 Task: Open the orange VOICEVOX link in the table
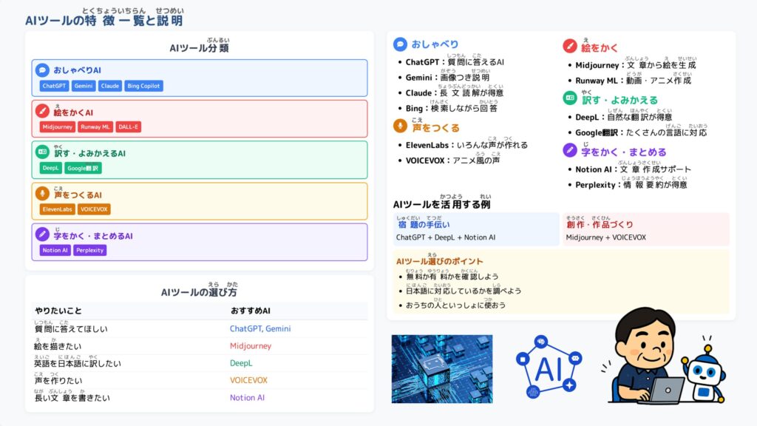click(248, 380)
